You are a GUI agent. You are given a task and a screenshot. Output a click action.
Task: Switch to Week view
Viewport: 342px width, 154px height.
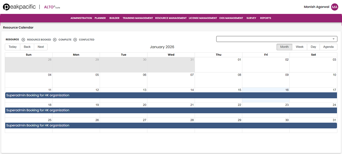[300, 47]
